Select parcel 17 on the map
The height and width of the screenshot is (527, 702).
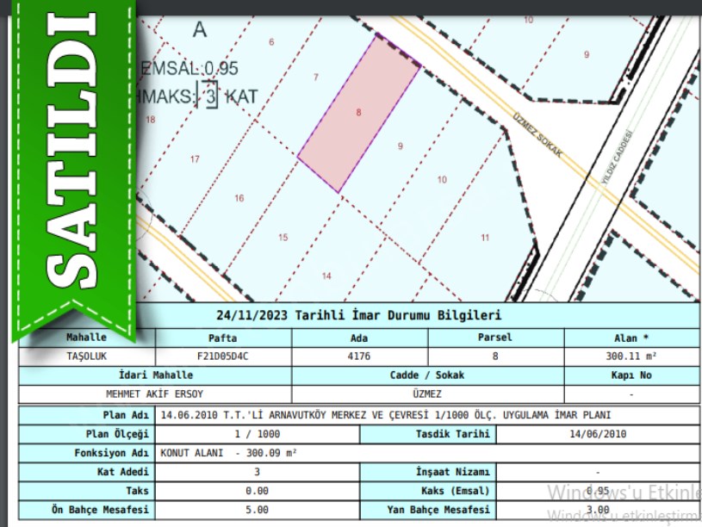[195, 159]
